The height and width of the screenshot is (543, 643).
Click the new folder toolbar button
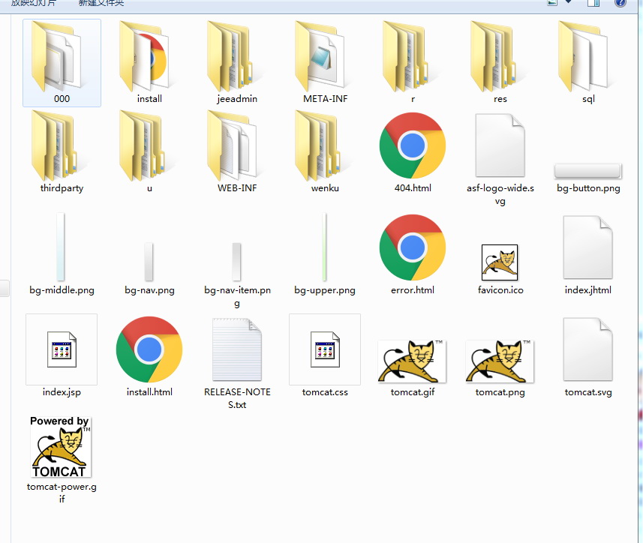101,3
